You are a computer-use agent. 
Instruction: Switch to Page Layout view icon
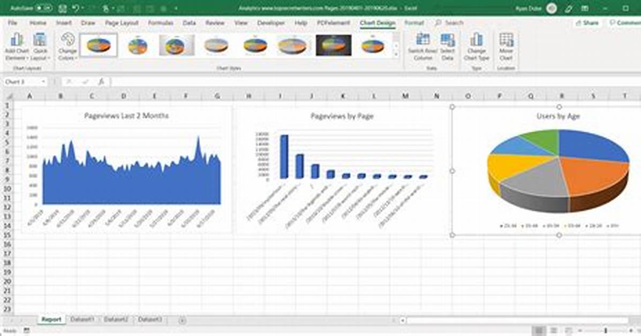click(554, 330)
